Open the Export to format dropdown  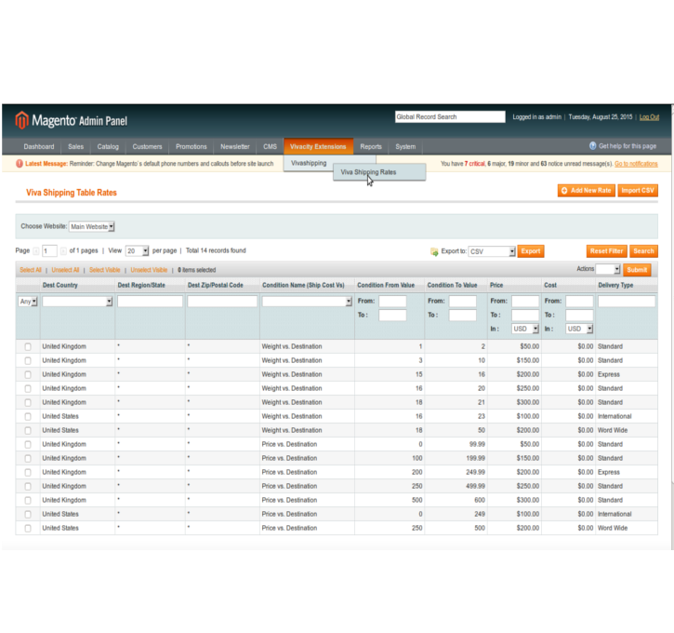492,251
